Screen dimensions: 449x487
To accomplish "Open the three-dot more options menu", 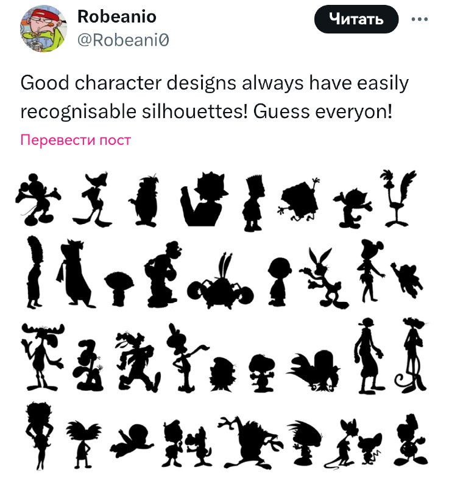I will (419, 19).
